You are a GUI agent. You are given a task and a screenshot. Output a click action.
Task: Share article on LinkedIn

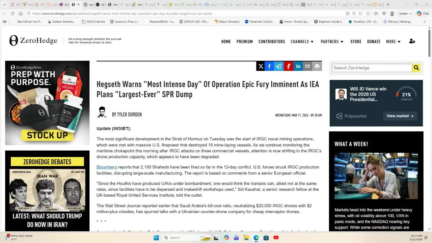(298, 66)
